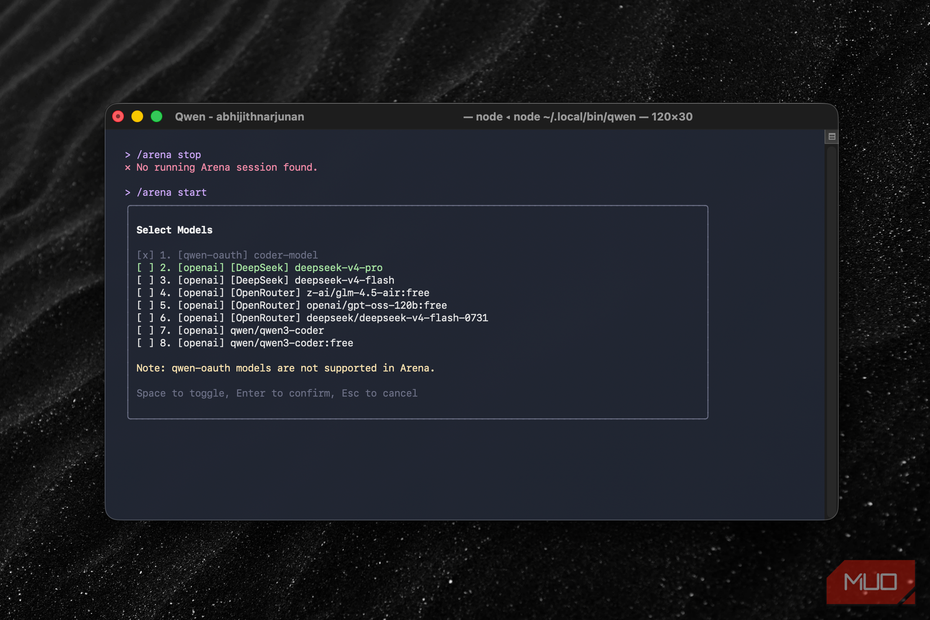Select model name 'deepseek/deepseek-v4-flash-0731'
The height and width of the screenshot is (620, 930).
point(397,318)
